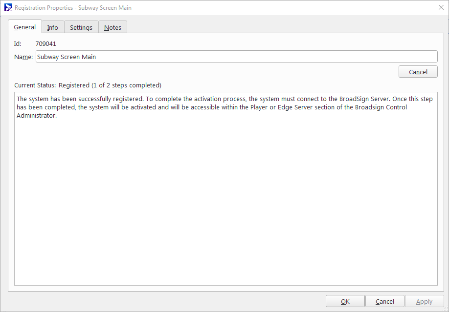Click the Apply button
Screen dimensions: 449x312
click(x=424, y=301)
